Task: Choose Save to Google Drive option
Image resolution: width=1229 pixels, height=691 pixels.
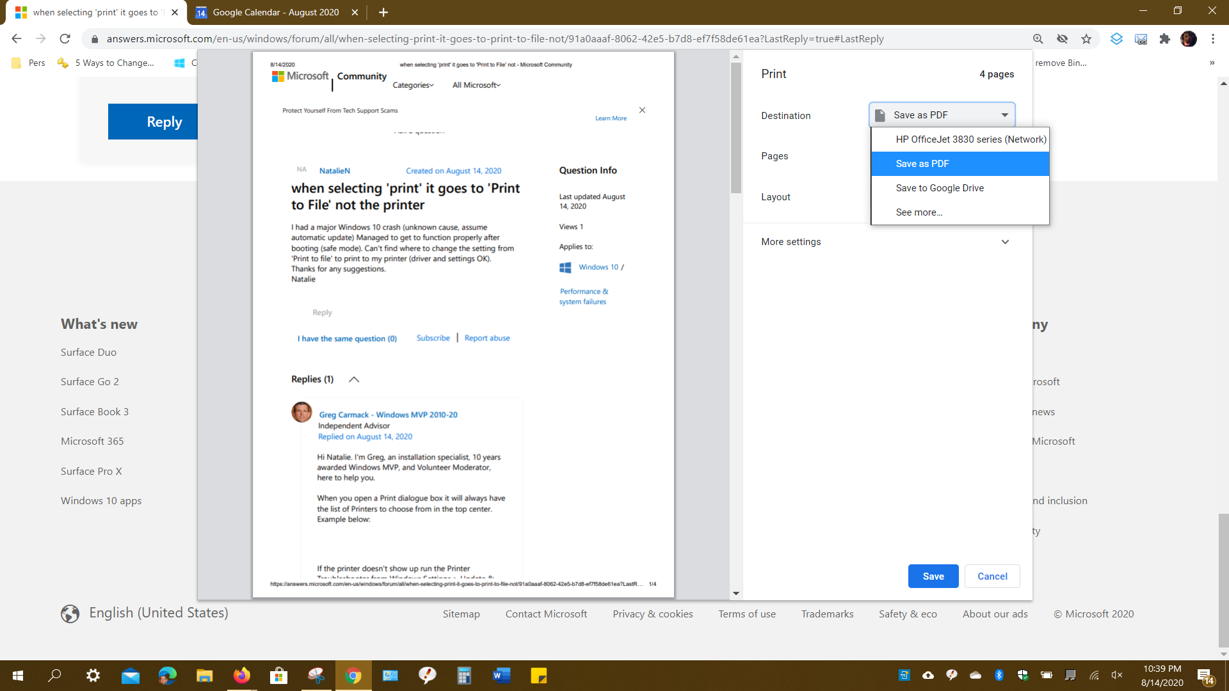Action: pos(940,188)
